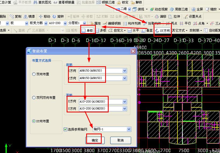
Task: Click 设置夹点 set grip points
Action: tap(192, 17)
